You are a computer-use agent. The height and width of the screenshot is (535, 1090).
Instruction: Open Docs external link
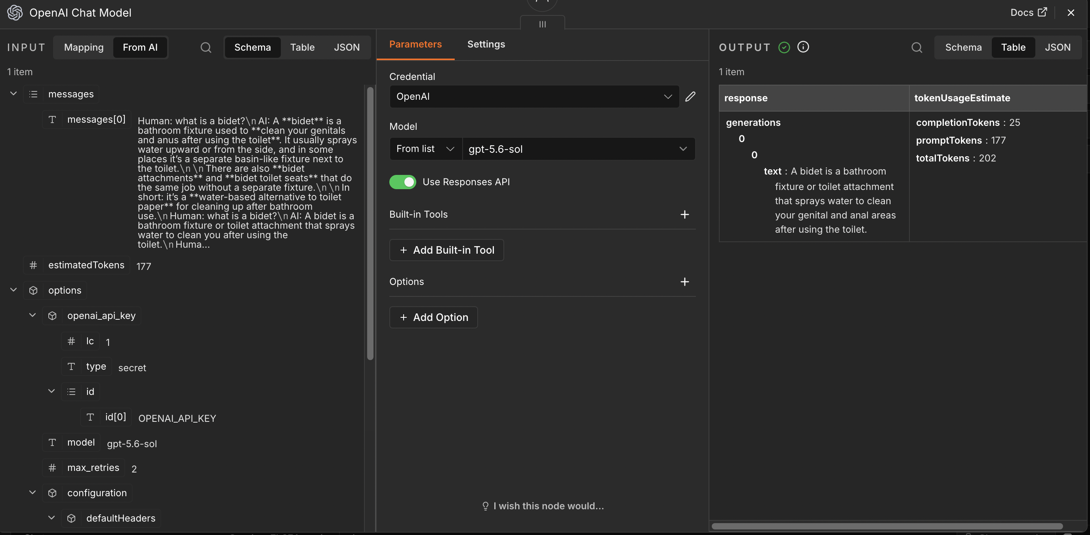[1029, 12]
